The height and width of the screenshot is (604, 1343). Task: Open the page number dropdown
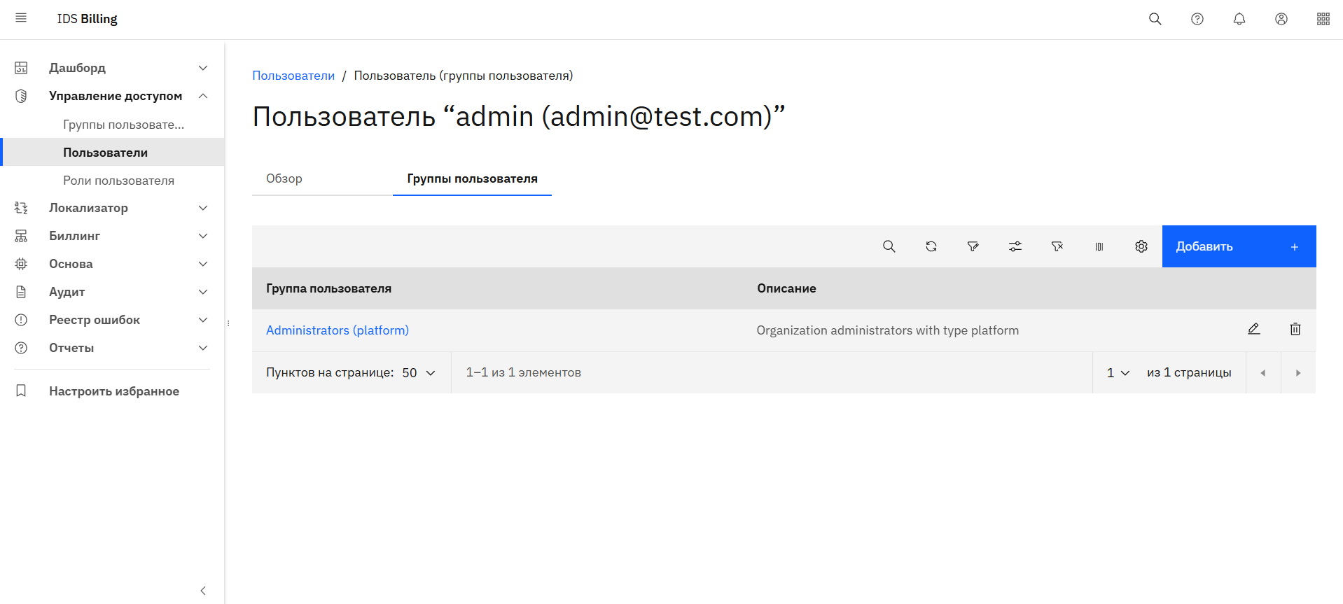pos(1118,372)
